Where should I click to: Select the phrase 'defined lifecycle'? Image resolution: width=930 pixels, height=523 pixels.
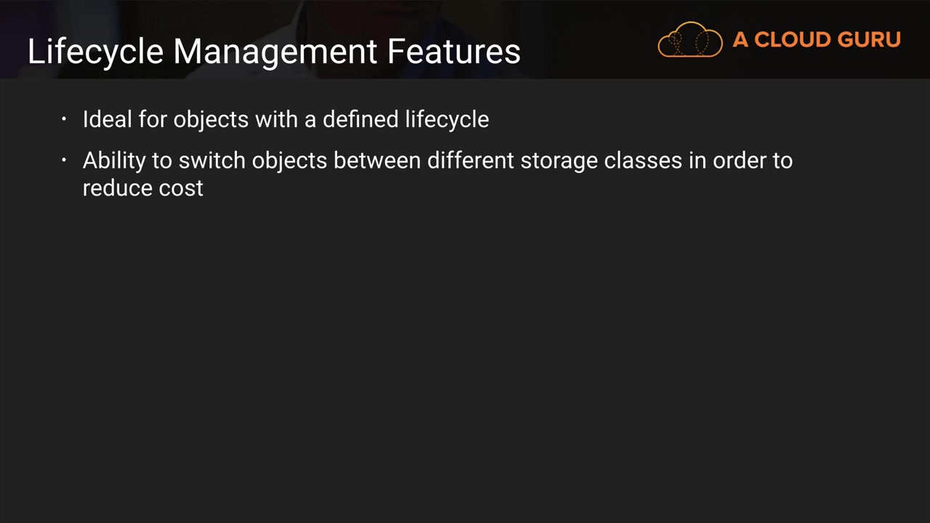(405, 119)
